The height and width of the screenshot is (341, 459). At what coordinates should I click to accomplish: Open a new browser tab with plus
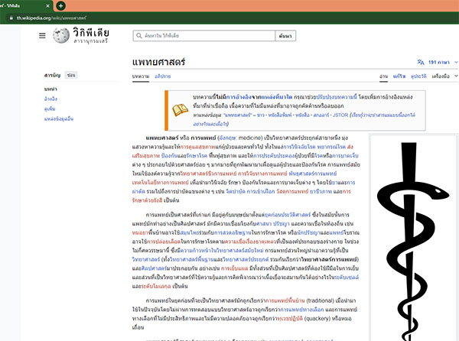60,5
